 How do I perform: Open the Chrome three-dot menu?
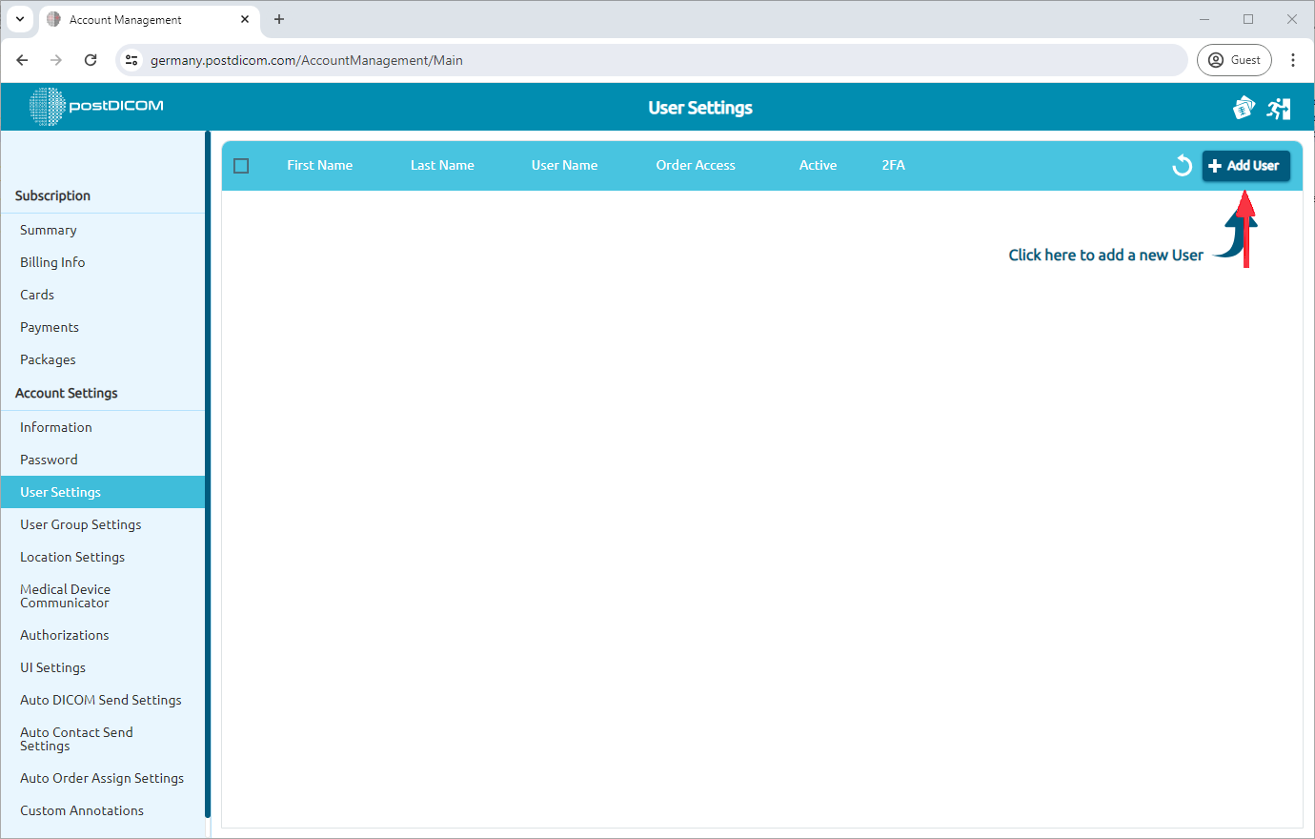[x=1293, y=59]
